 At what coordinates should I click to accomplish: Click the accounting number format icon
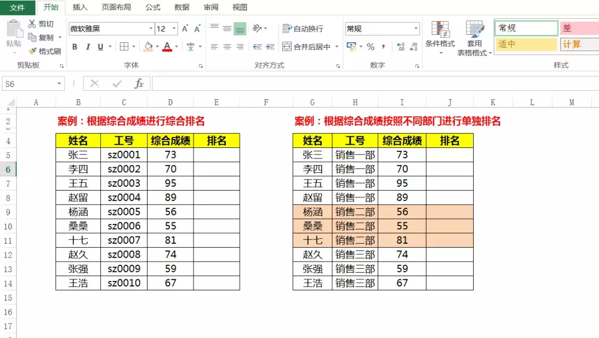point(351,47)
